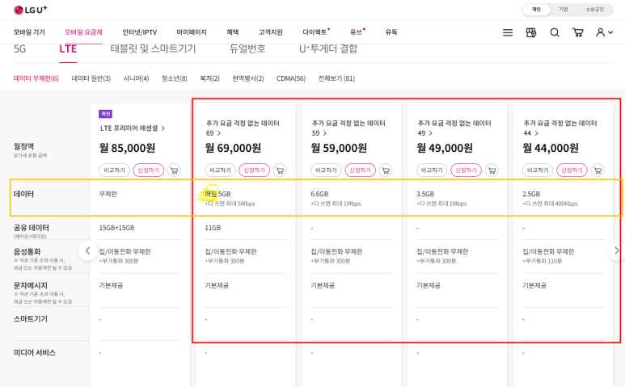Open 유독 menu
625x387 pixels.
point(391,32)
